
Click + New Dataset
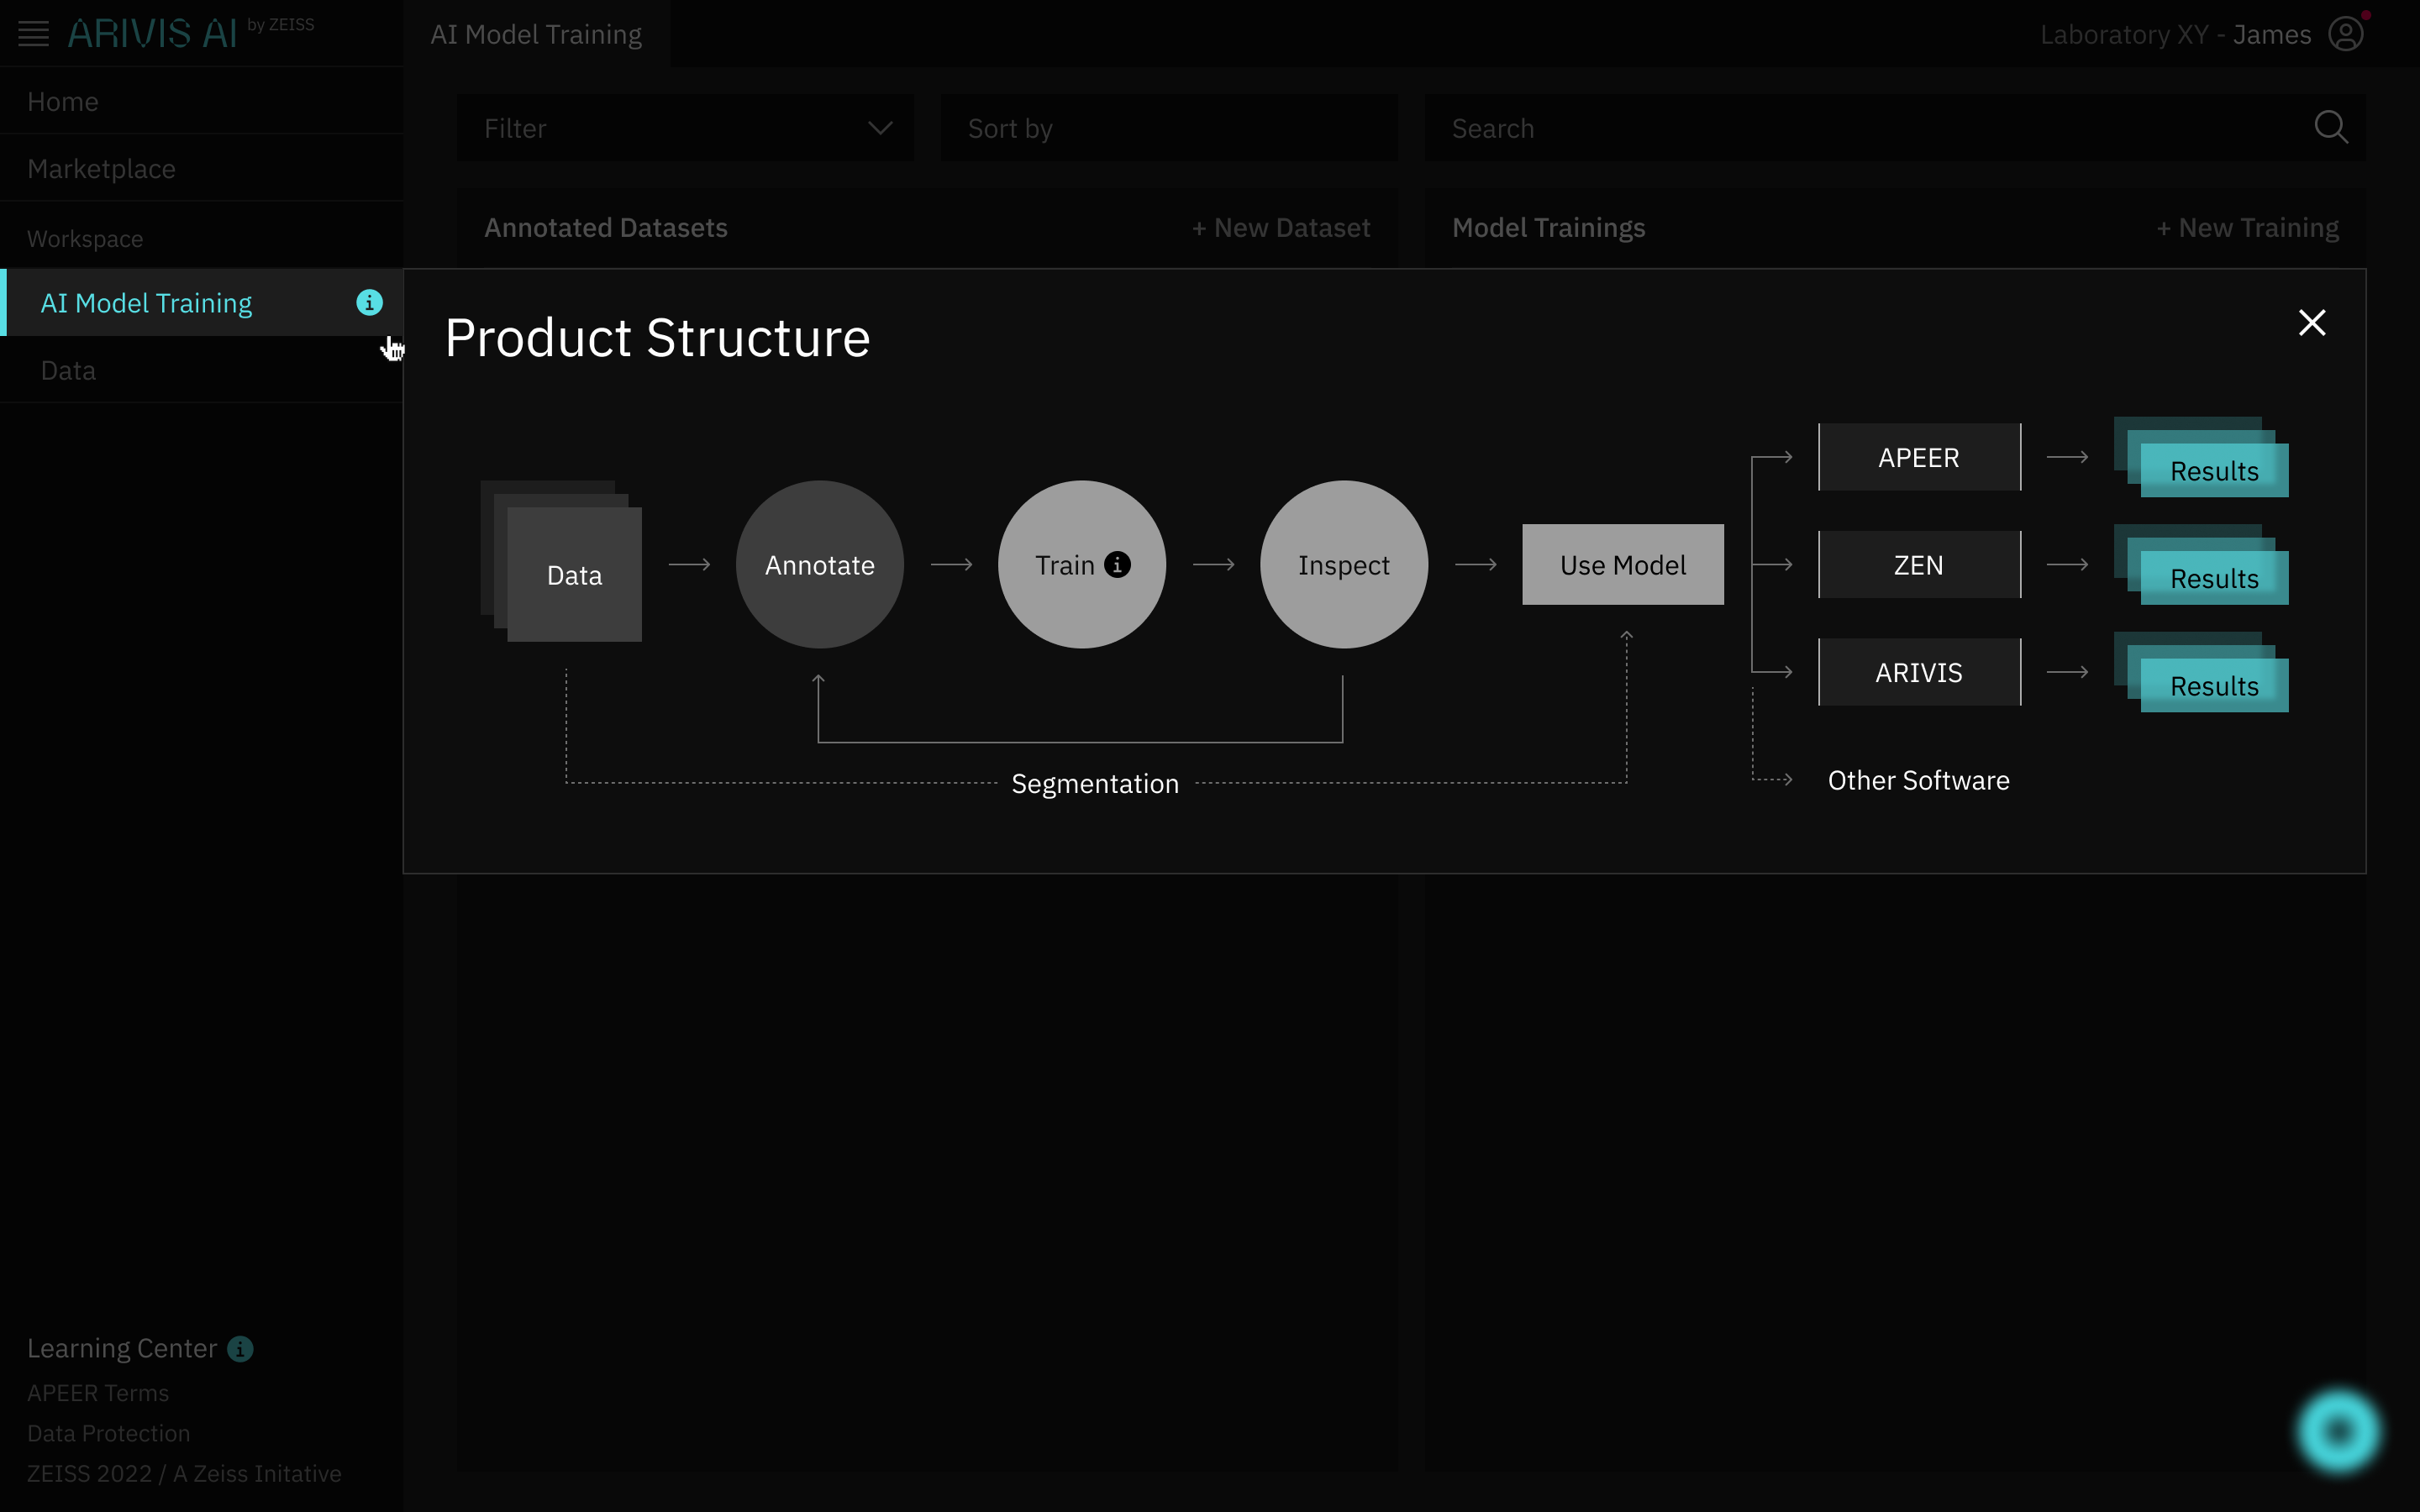click(1281, 228)
